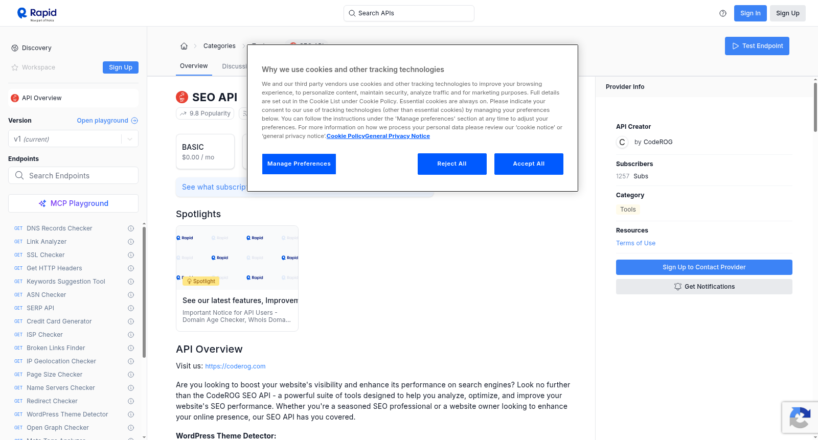Screen dimensions: 818x440
Task: Click the Test Endpoint button
Action: (757, 46)
